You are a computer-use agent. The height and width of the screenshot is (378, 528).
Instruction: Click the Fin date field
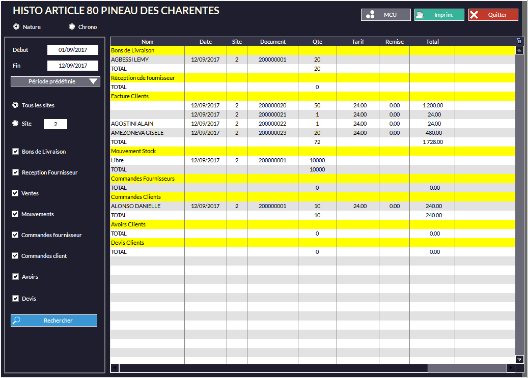pyautogui.click(x=73, y=66)
